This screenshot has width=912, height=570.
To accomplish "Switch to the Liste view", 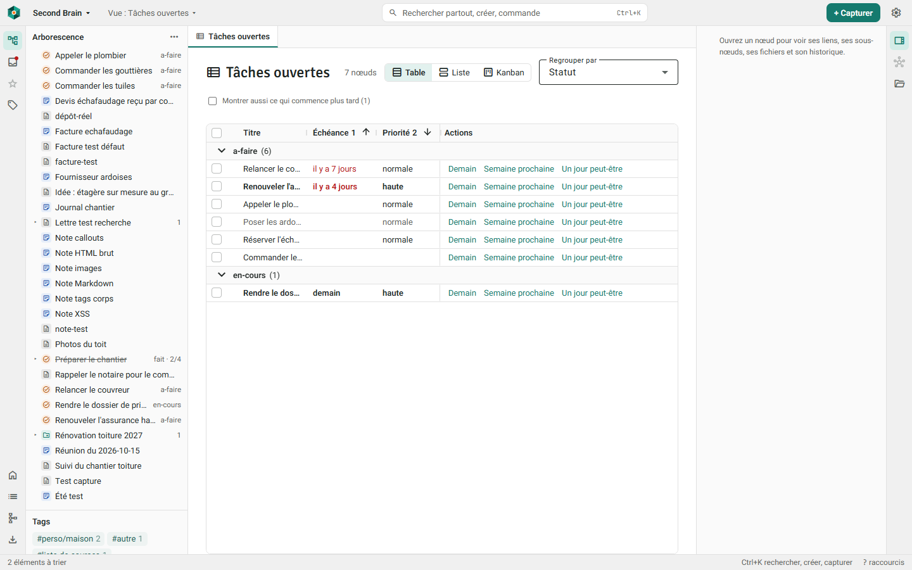I will (455, 72).
